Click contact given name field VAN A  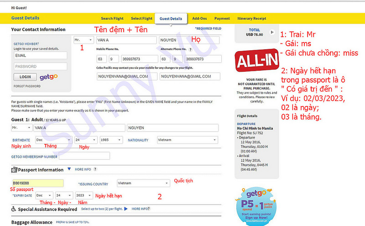(x=126, y=40)
